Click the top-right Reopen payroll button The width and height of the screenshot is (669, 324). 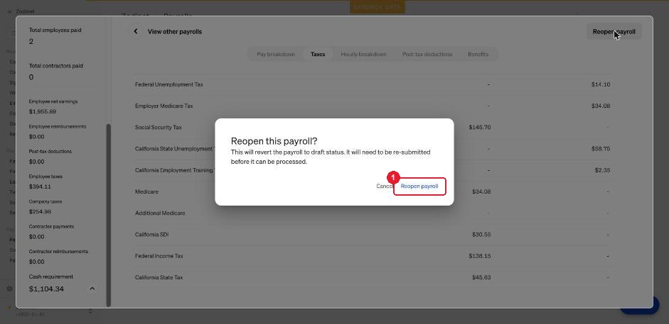pos(614,31)
